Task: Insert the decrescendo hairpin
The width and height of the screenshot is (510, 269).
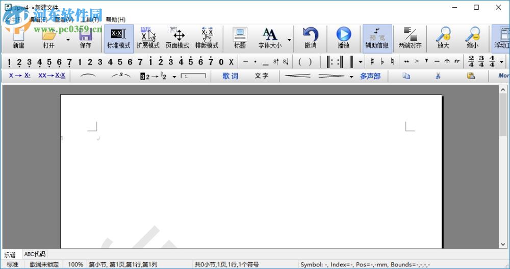Action: point(331,76)
